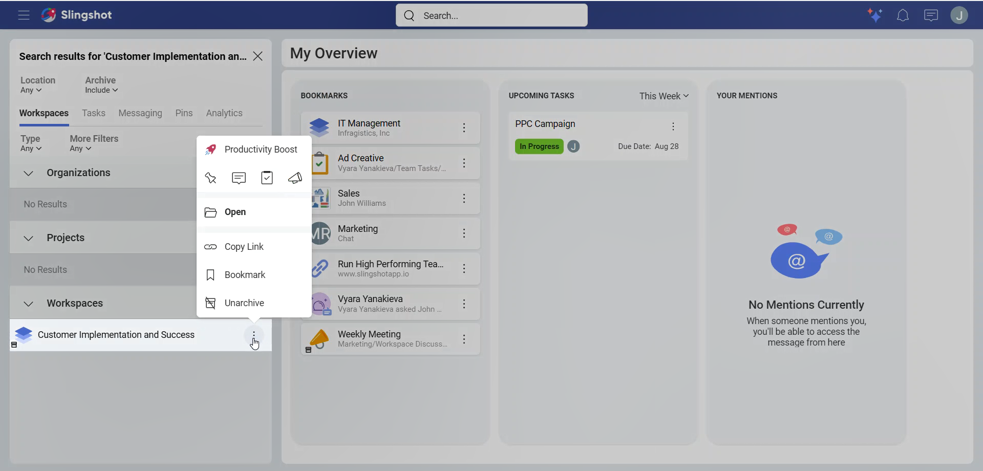Click the Due Date Aug 28 text
The height and width of the screenshot is (471, 983).
coord(648,146)
